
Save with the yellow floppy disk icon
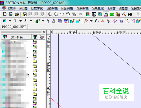(25, 15)
